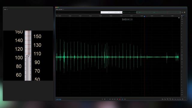Viewport: 192px width, 108px height.
Task: Click Zoom Out Full icon
Action: 173,99
